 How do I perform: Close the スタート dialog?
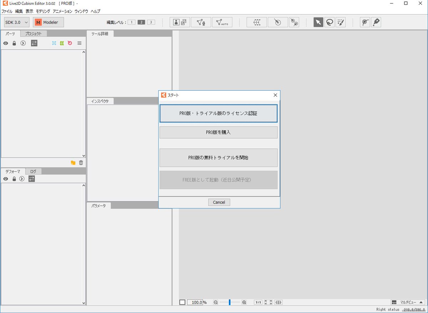pyautogui.click(x=275, y=95)
